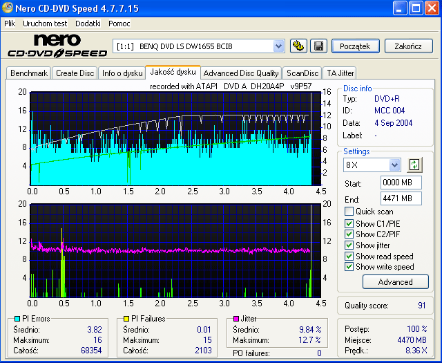Switch to the TA Jitter tab
This screenshot has height=363, width=442.
[x=340, y=73]
